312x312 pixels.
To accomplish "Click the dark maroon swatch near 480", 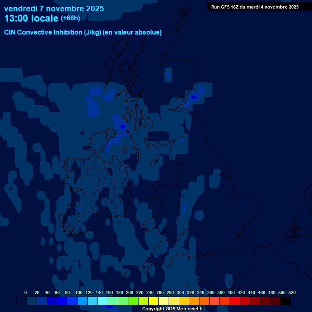I will tap(275, 301).
